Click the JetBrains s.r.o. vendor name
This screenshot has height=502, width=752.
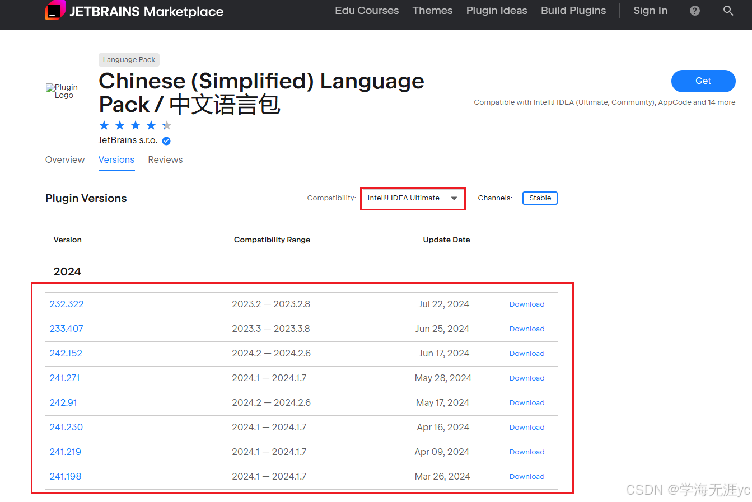click(x=128, y=140)
